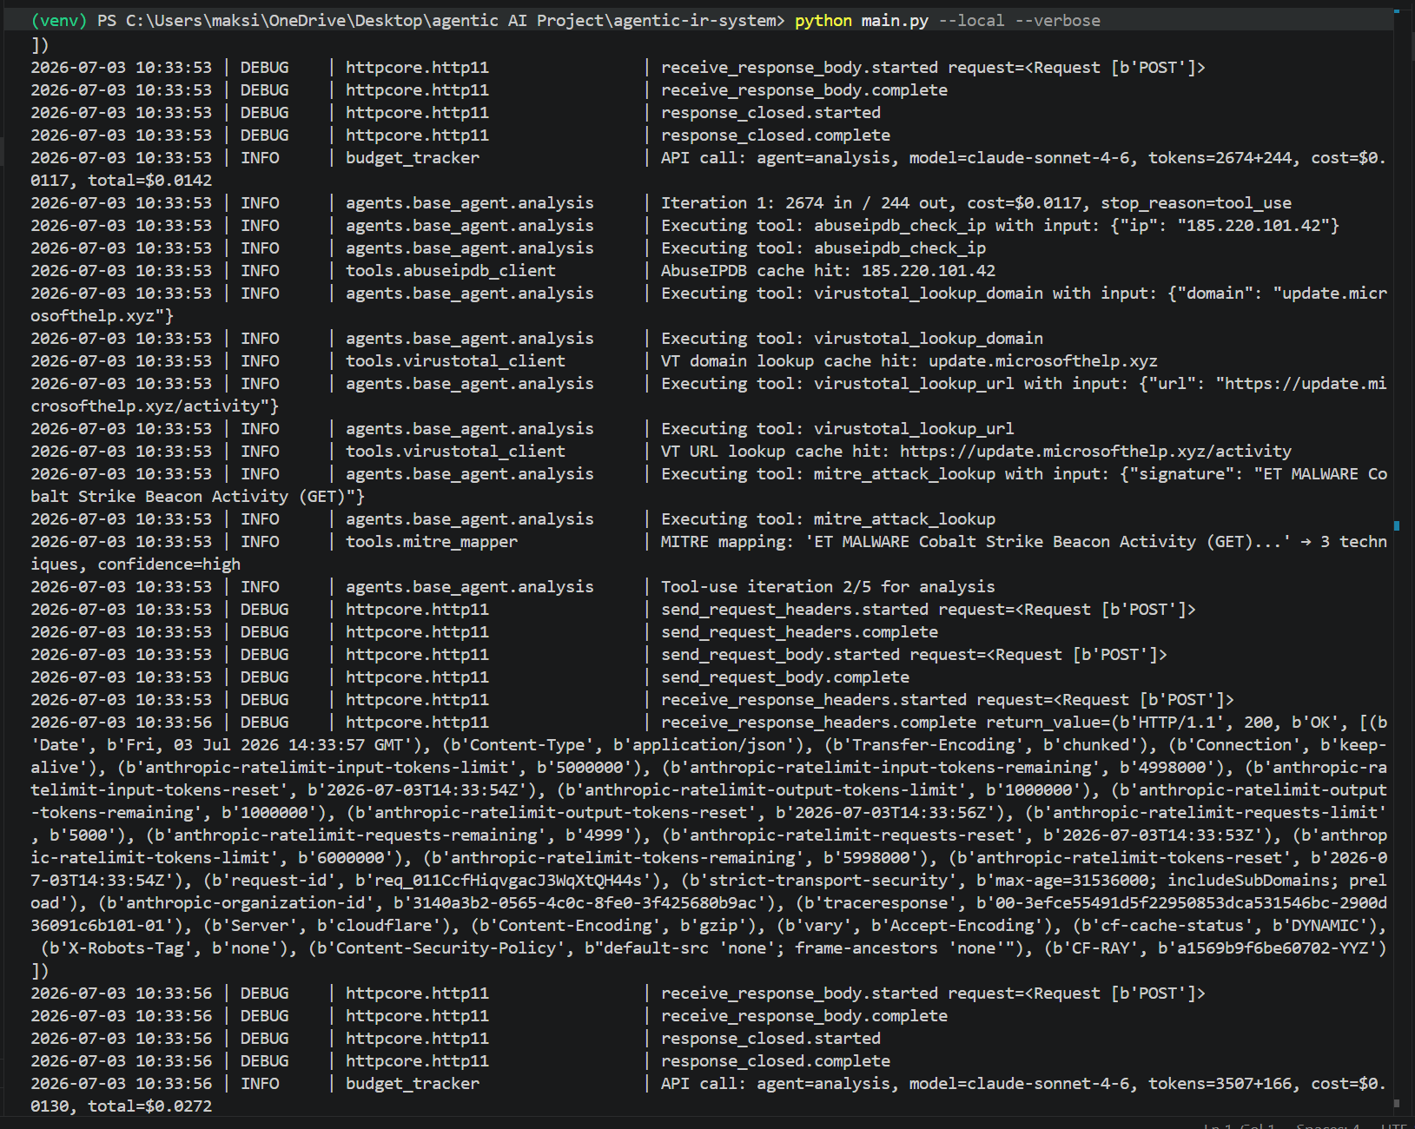Click the blue marker midway down the scrollbar
Screen dimensions: 1415x1129
click(1397, 525)
